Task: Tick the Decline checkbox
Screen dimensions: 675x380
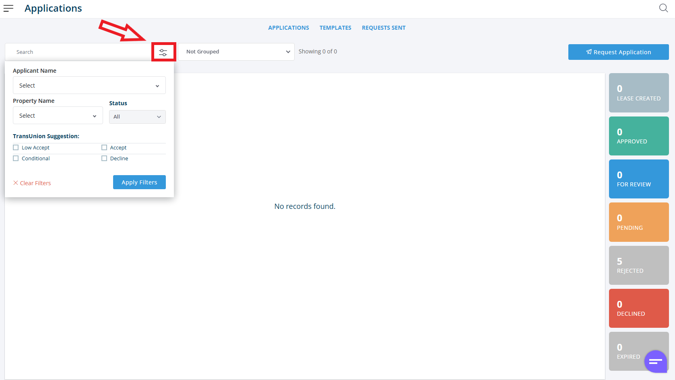Action: tap(104, 158)
